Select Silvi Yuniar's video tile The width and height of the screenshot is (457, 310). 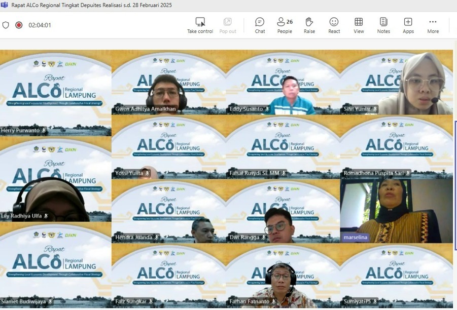coord(396,84)
